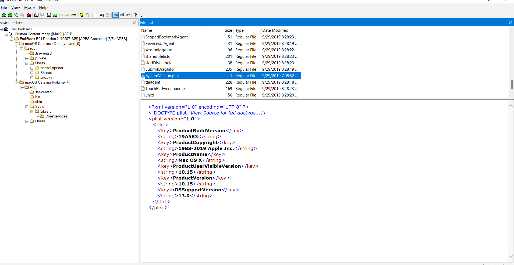Toggle HEX view mode for file viewer
The width and height of the screenshot is (514, 265).
128,15
